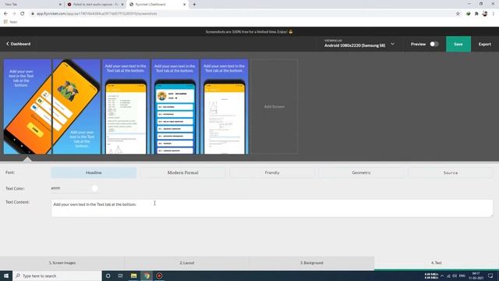Open File Explorer from taskbar

(x=133, y=276)
